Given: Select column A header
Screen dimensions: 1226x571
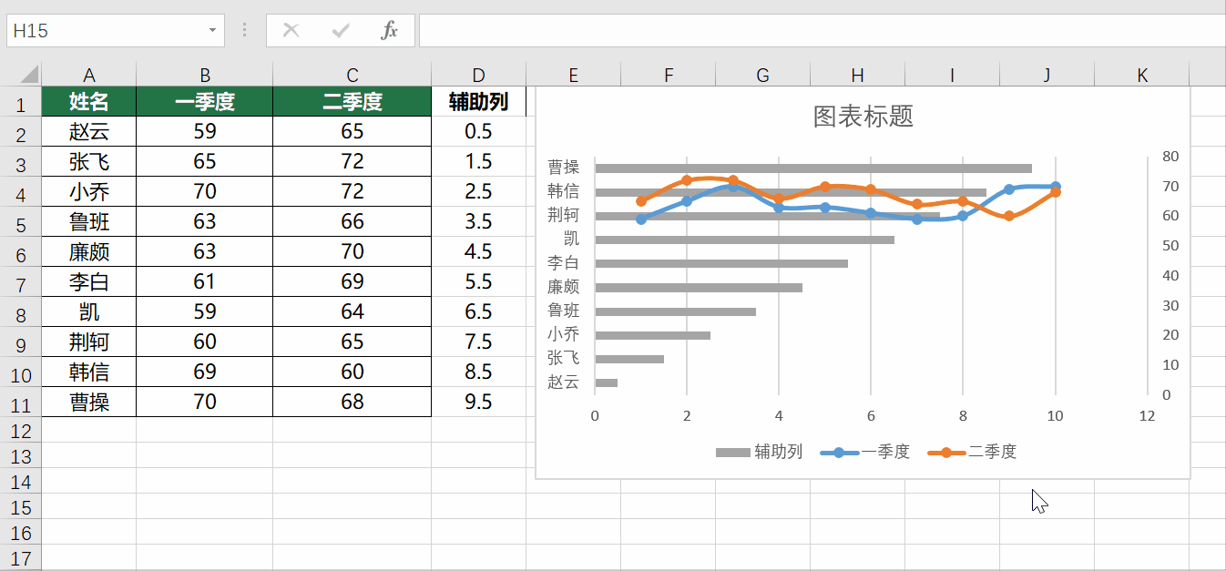Looking at the screenshot, I should [x=89, y=76].
